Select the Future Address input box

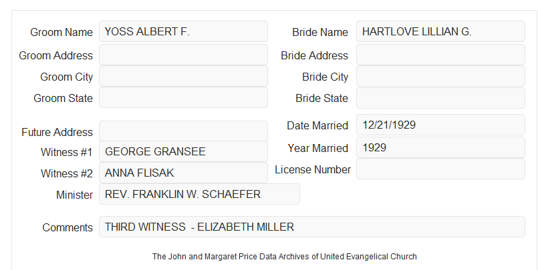pyautogui.click(x=183, y=131)
